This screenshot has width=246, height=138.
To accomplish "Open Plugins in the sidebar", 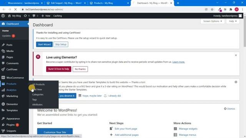I will (10, 125).
